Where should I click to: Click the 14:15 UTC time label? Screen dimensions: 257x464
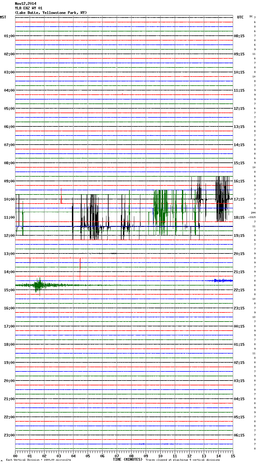(x=239, y=145)
